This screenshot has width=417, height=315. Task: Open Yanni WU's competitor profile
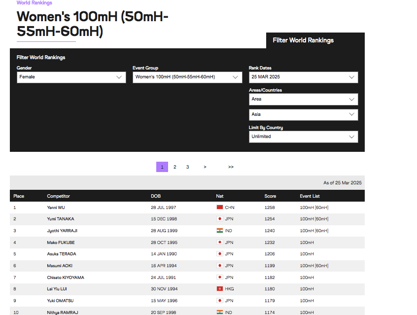point(57,208)
